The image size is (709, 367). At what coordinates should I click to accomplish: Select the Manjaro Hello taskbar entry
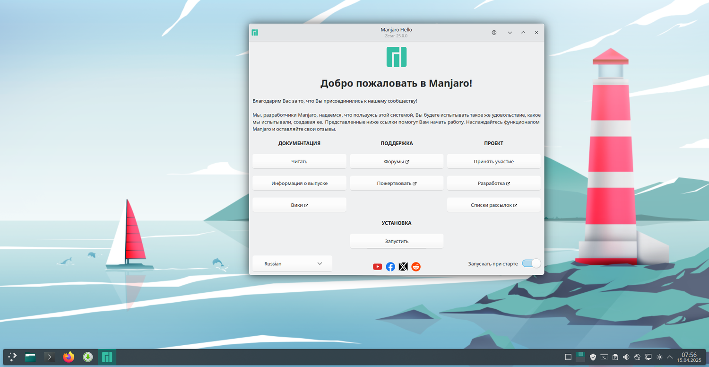[x=107, y=357]
